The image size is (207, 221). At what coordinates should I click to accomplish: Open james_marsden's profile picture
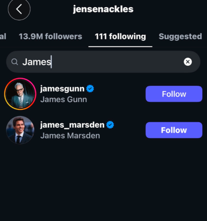pyautogui.click(x=20, y=130)
